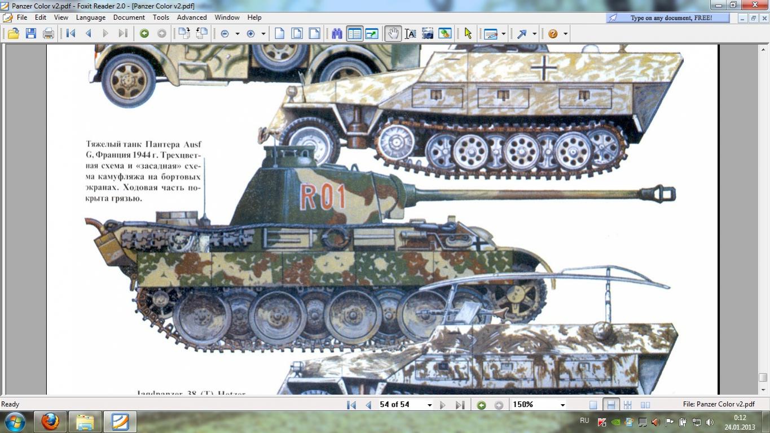
Task: Rotate the page clockwise
Action: click(x=184, y=33)
